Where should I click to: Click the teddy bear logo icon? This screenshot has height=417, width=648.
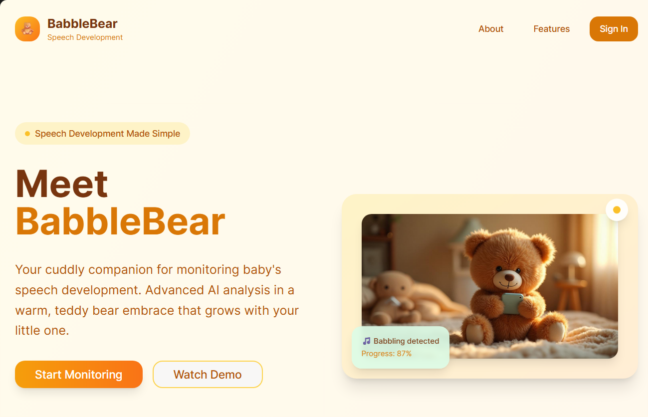(x=27, y=29)
